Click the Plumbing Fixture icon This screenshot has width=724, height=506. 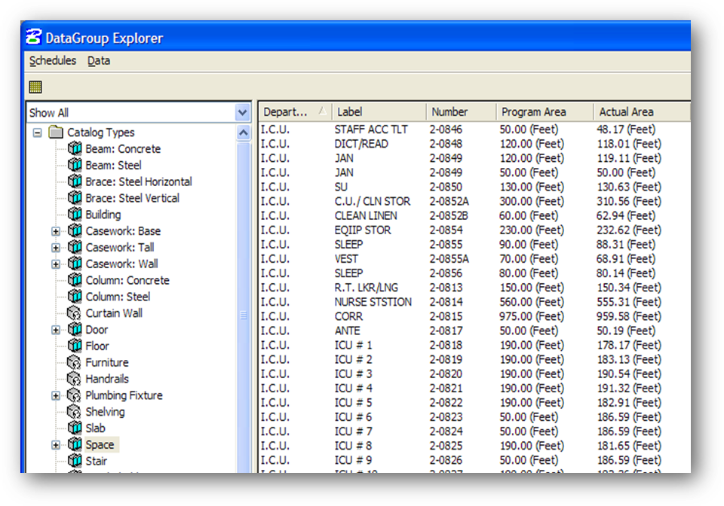[75, 395]
